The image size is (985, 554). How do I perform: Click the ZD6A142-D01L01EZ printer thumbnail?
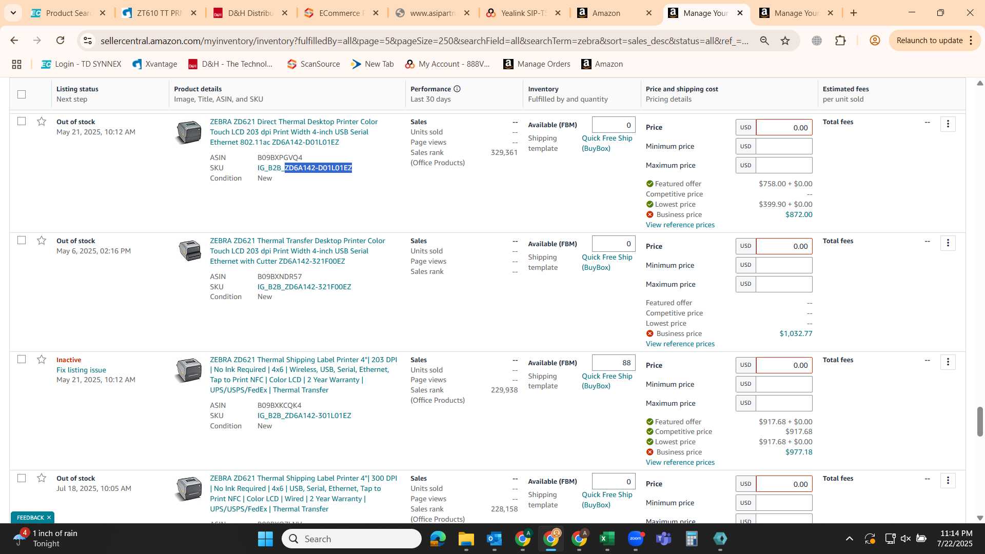[189, 132]
